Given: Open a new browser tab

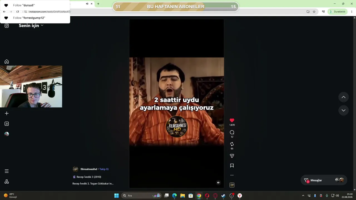Looking at the screenshot, I should pyautogui.click(x=98, y=4).
